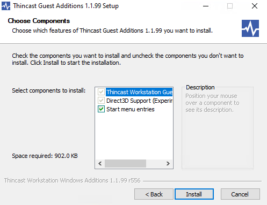
Task: Click the Thincast logo in header
Action: [x=250, y=28]
